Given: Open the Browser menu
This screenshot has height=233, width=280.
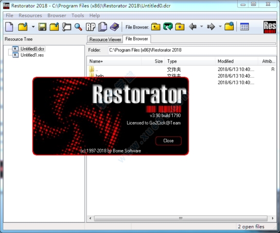Looking at the screenshot, I should (x=56, y=16).
